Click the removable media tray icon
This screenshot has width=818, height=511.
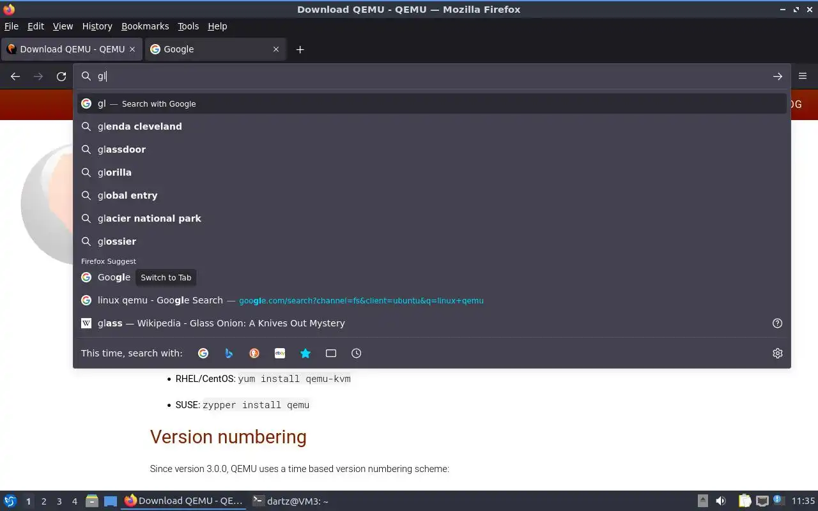pyautogui.click(x=702, y=501)
